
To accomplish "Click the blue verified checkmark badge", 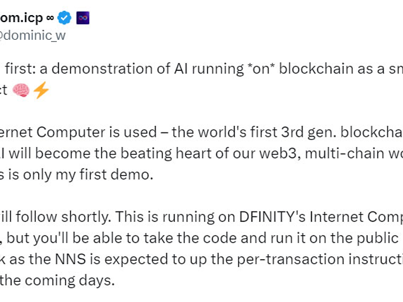I will (x=64, y=19).
